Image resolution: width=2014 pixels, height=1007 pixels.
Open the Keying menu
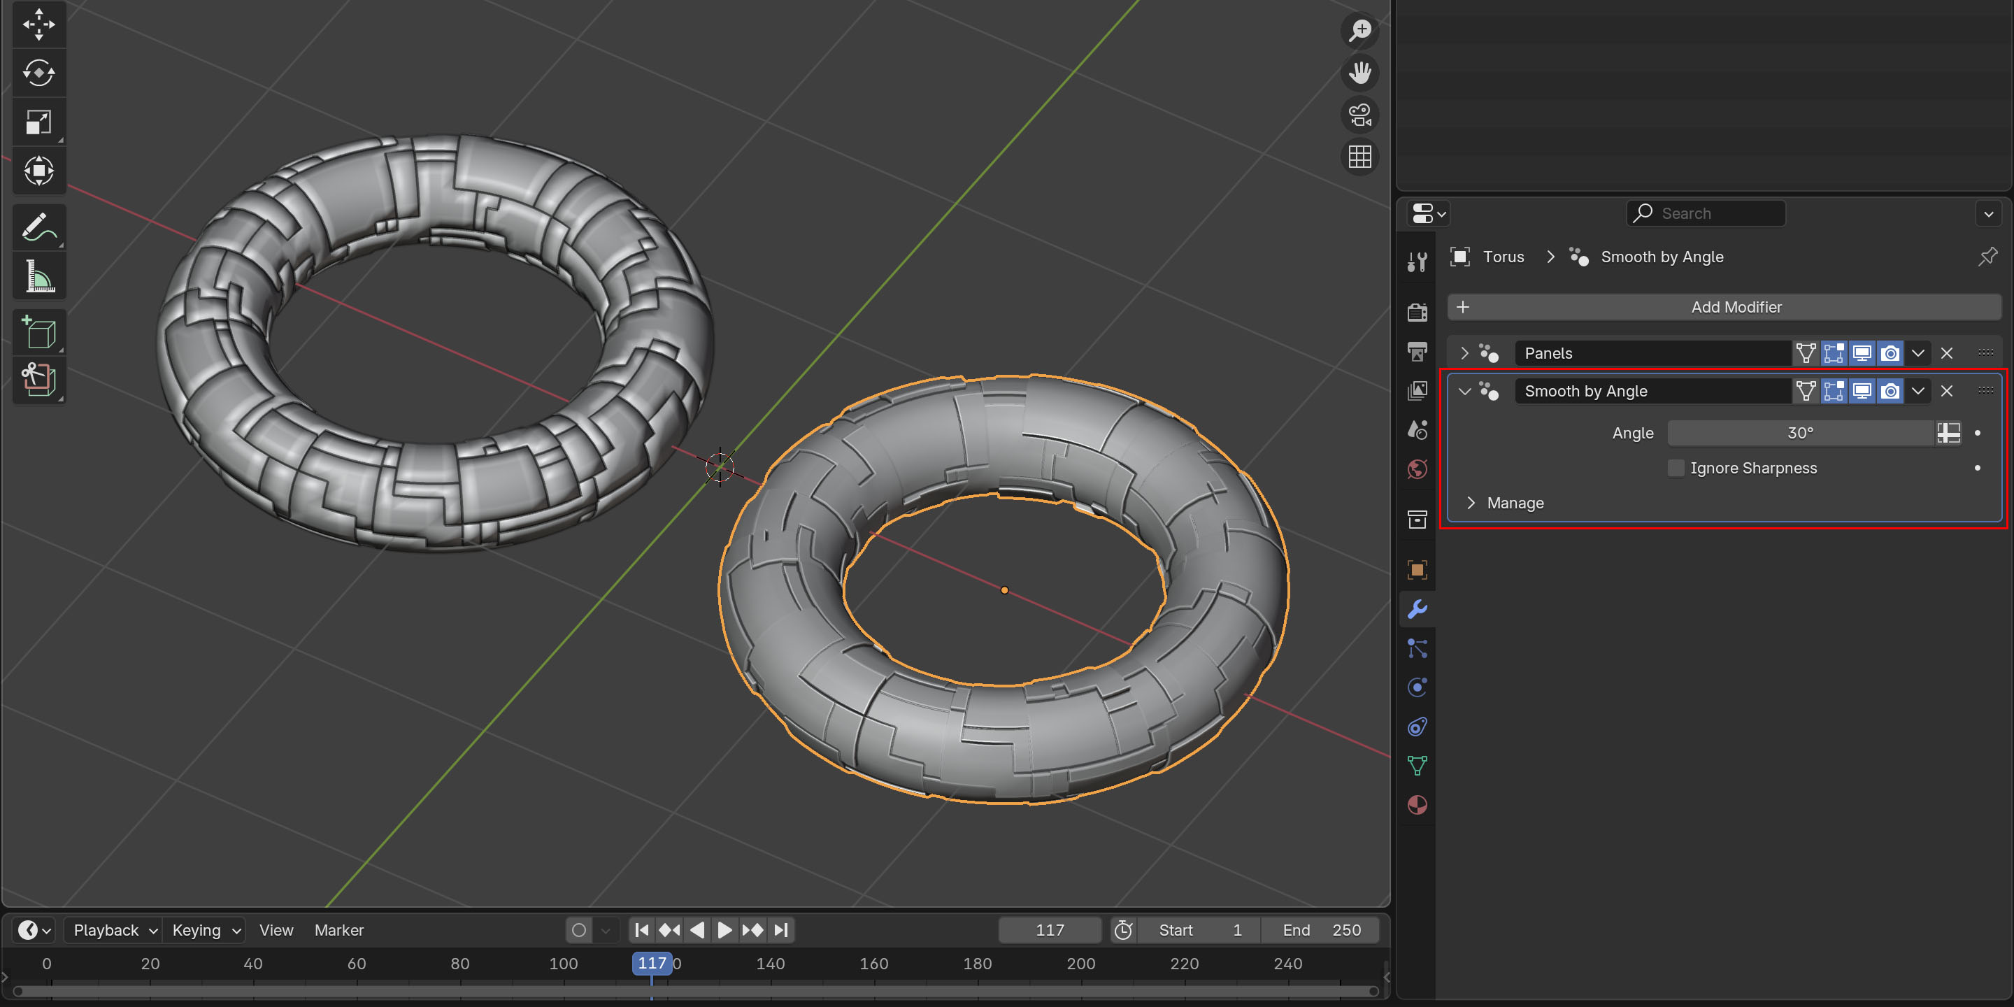pyautogui.click(x=206, y=929)
